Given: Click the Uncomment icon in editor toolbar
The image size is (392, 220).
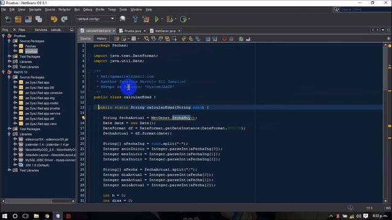Looking at the screenshot, I should coord(248,38).
